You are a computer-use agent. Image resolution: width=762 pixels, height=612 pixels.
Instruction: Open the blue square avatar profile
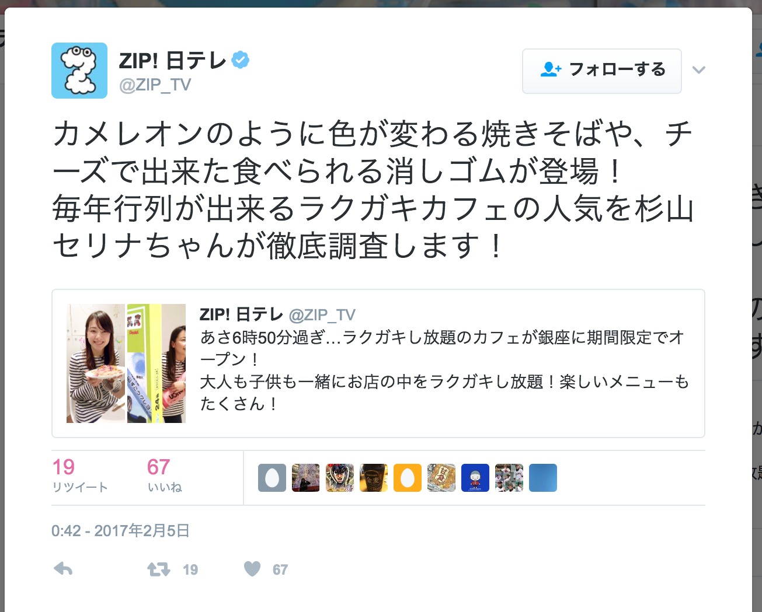543,478
